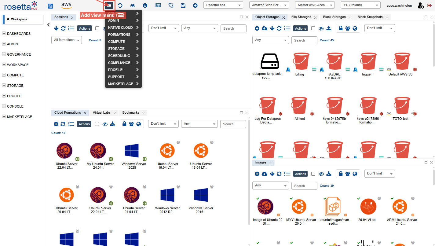Click the info icon in top toolbar
This screenshot has height=246, width=435.
pyautogui.click(x=145, y=6)
